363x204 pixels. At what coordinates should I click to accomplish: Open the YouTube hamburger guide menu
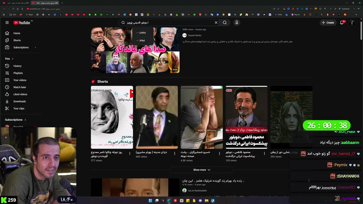click(7, 23)
